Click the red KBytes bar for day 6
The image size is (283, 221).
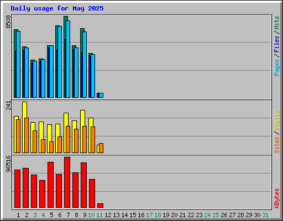59,191
